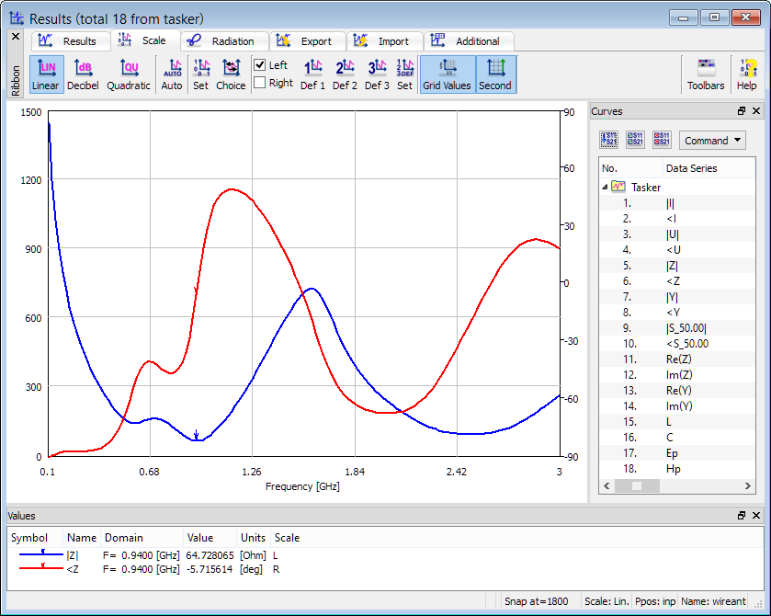Image resolution: width=771 pixels, height=616 pixels.
Task: Select the Re(Z) data series
Action: coord(677,359)
